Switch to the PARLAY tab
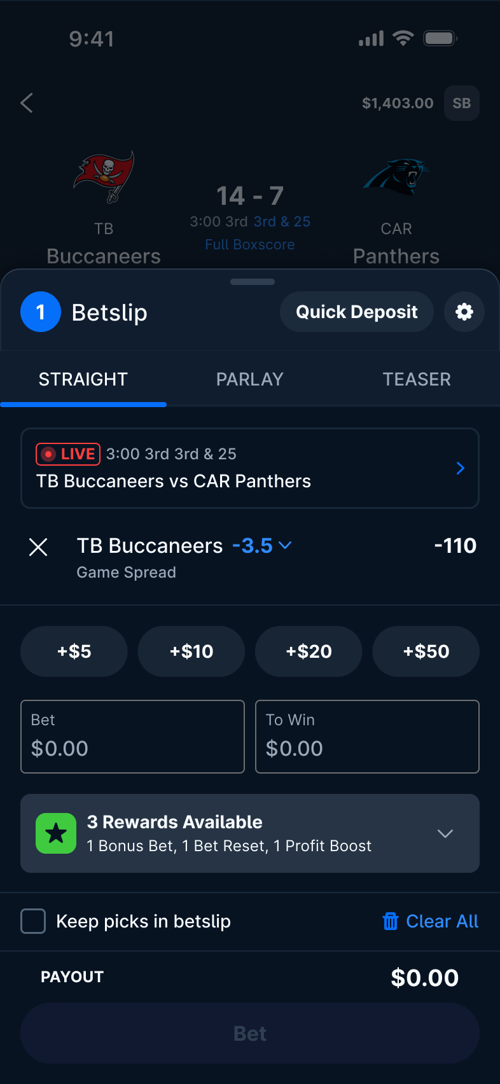500x1084 pixels. 249,379
